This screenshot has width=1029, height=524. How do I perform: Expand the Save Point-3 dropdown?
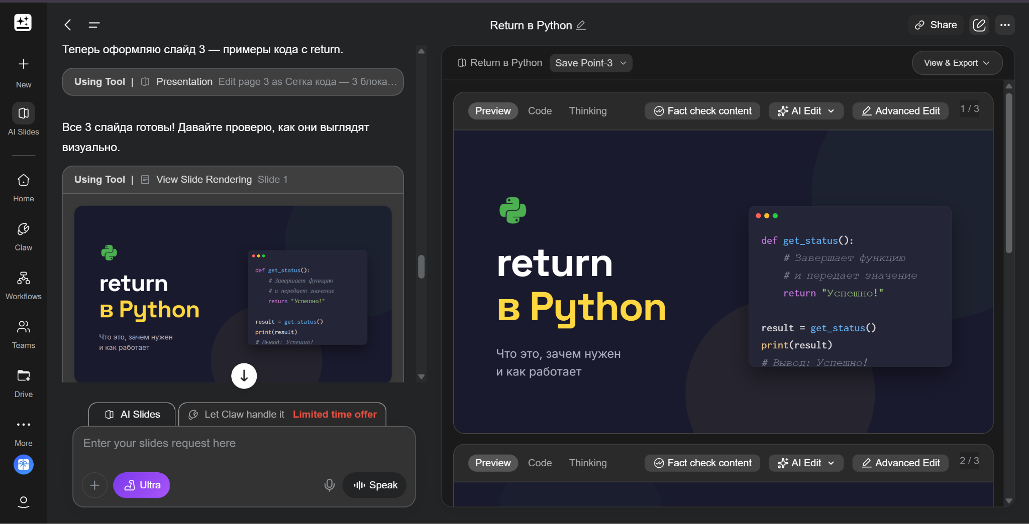point(590,63)
